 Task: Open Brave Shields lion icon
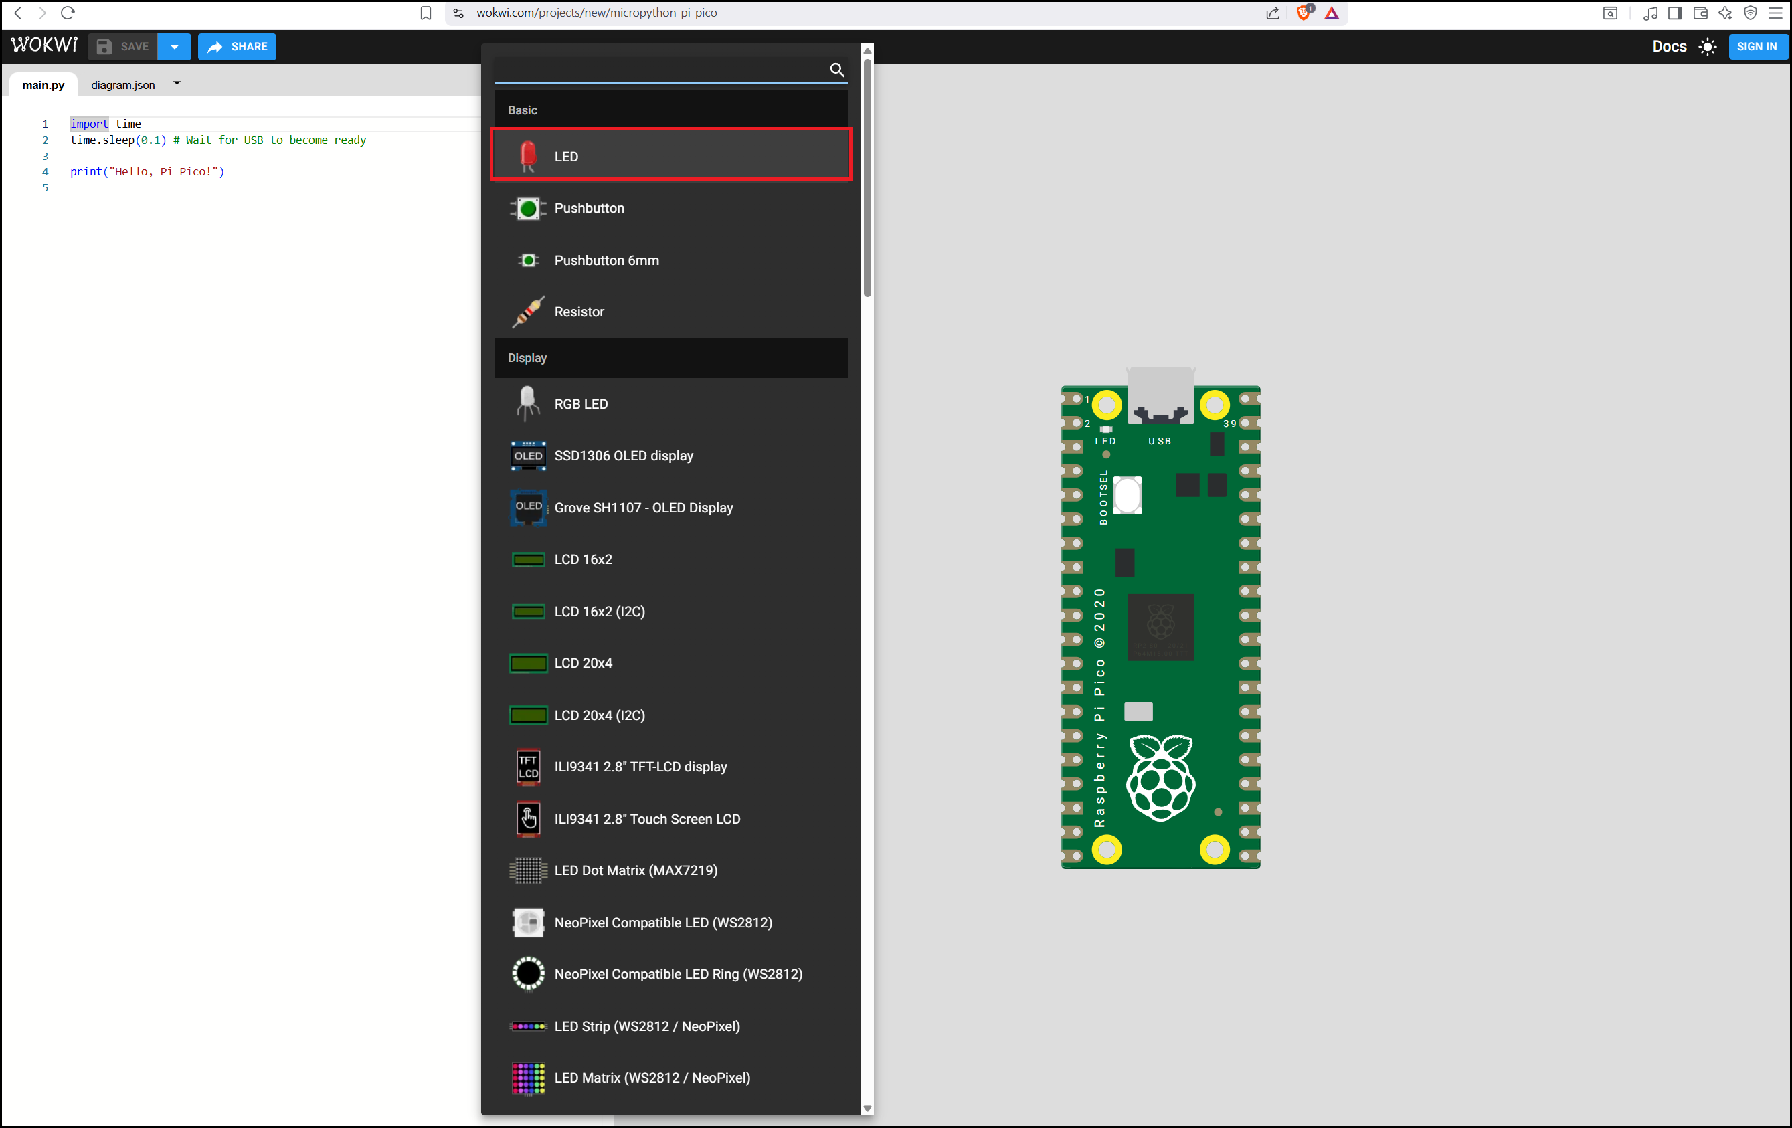pos(1303,13)
